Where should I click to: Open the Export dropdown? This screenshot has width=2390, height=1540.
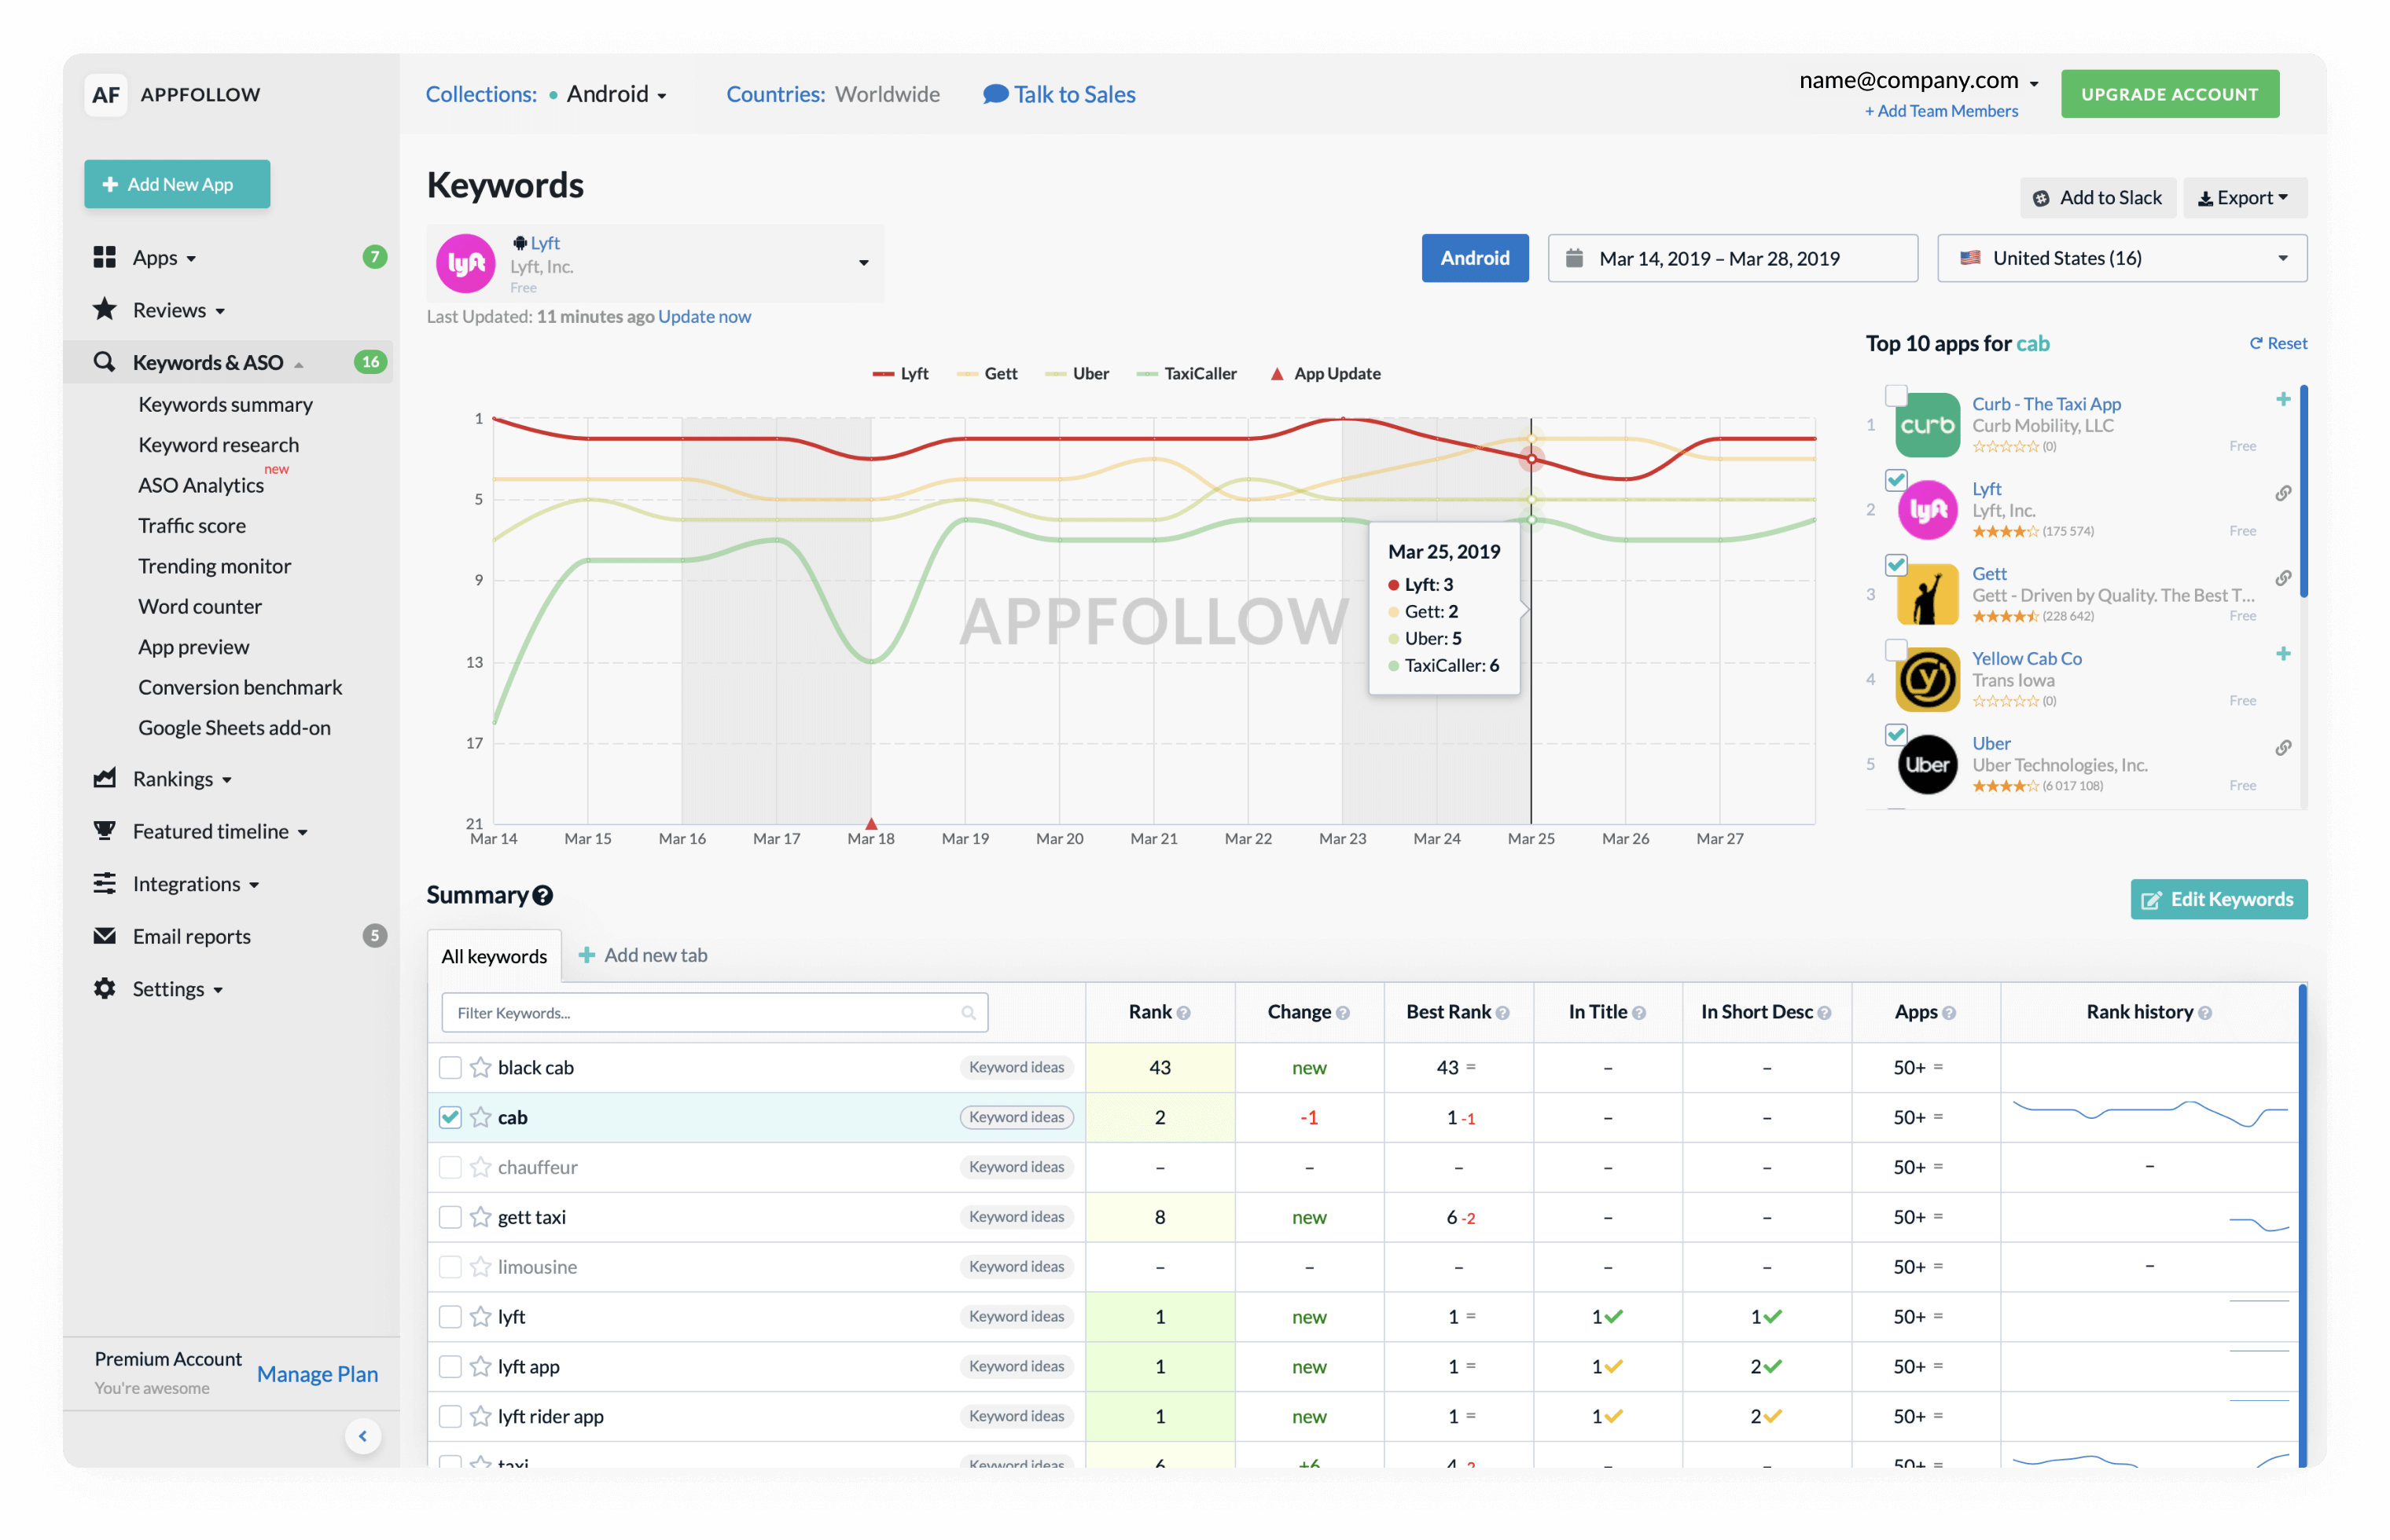coord(2243,198)
